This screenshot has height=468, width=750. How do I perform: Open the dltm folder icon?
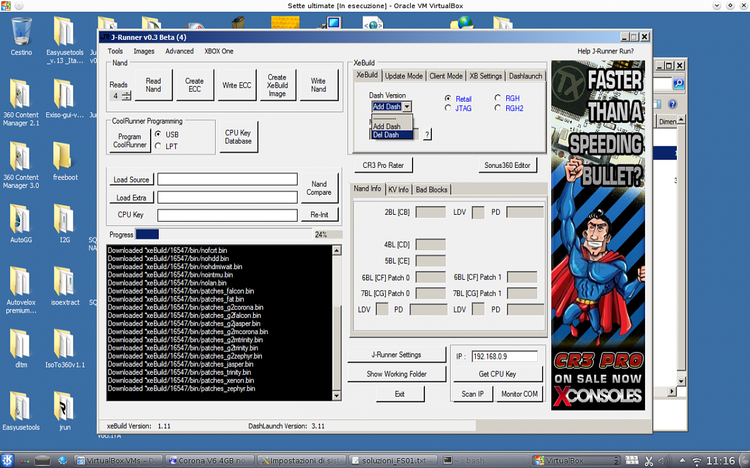coord(20,344)
